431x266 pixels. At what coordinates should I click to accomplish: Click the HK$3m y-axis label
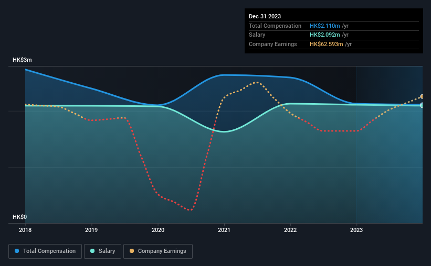(x=22, y=60)
